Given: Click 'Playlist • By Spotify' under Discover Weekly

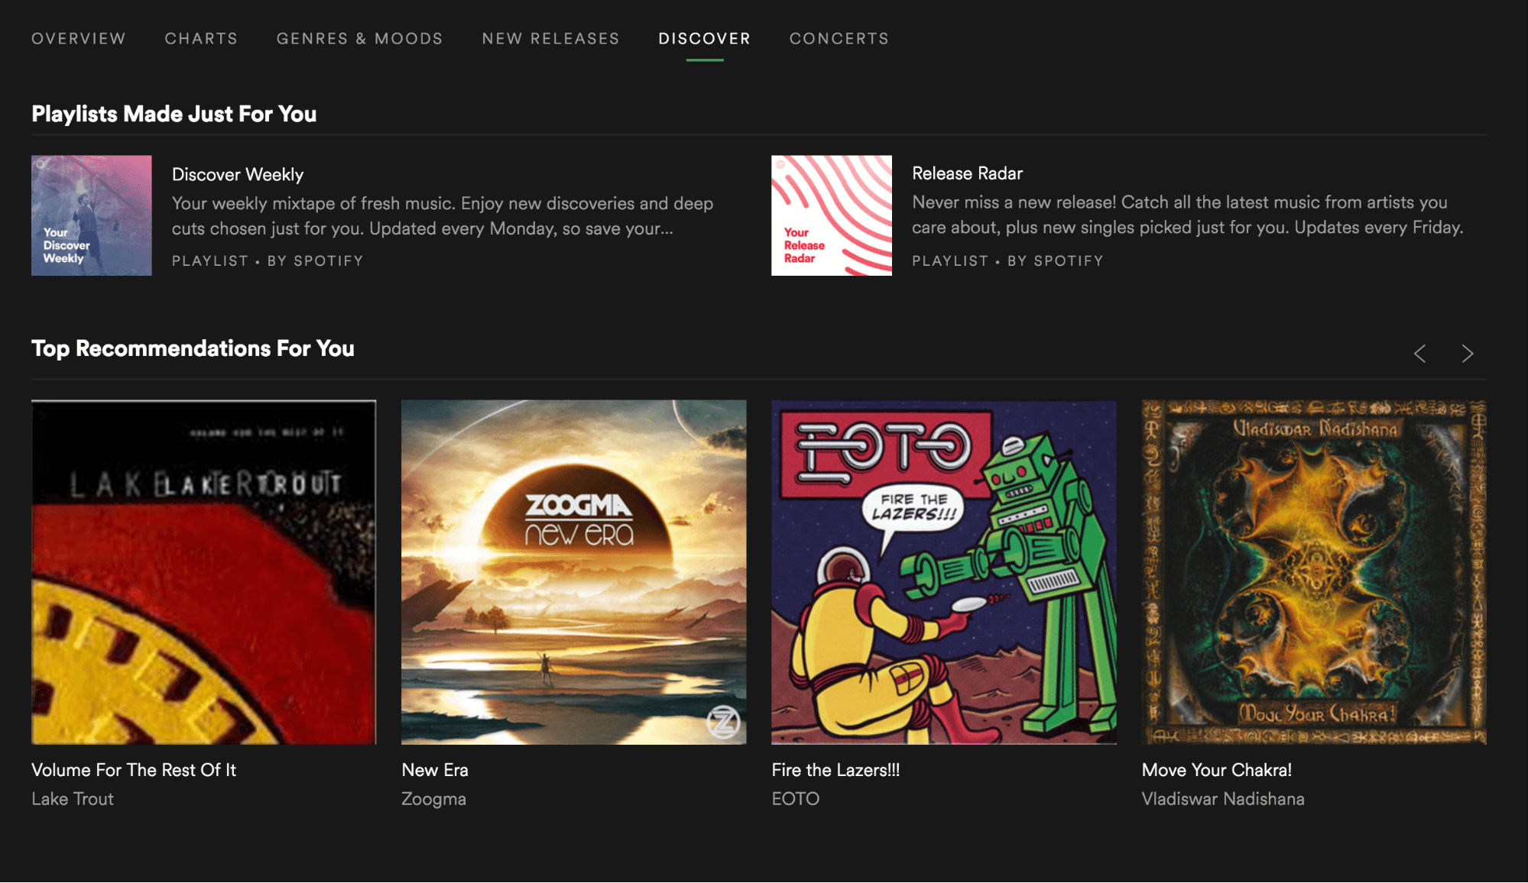Looking at the screenshot, I should 268,261.
